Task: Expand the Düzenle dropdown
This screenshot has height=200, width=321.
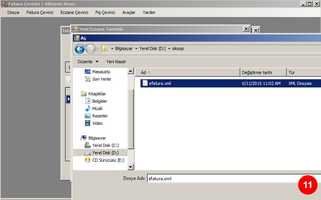Action: pos(88,62)
